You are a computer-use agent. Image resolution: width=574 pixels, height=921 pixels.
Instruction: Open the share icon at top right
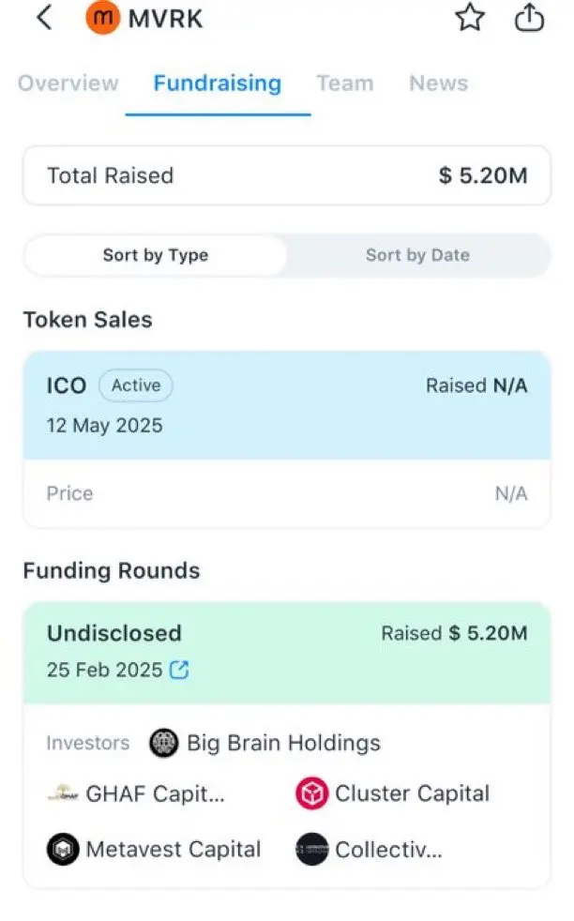529,17
